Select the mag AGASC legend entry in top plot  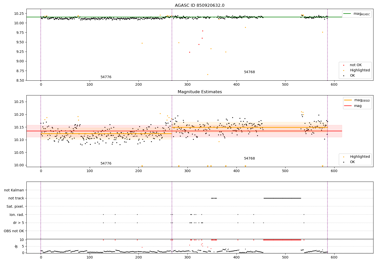pyautogui.click(x=357, y=14)
